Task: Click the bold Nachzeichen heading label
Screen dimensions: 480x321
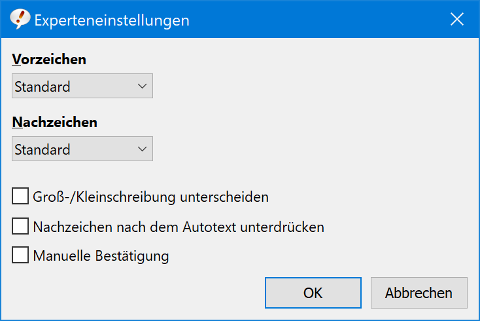Action: pyautogui.click(x=55, y=122)
